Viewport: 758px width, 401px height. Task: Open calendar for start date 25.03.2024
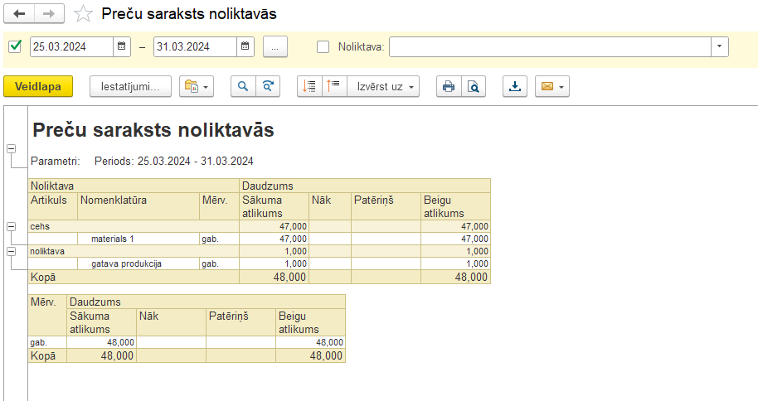tap(122, 46)
